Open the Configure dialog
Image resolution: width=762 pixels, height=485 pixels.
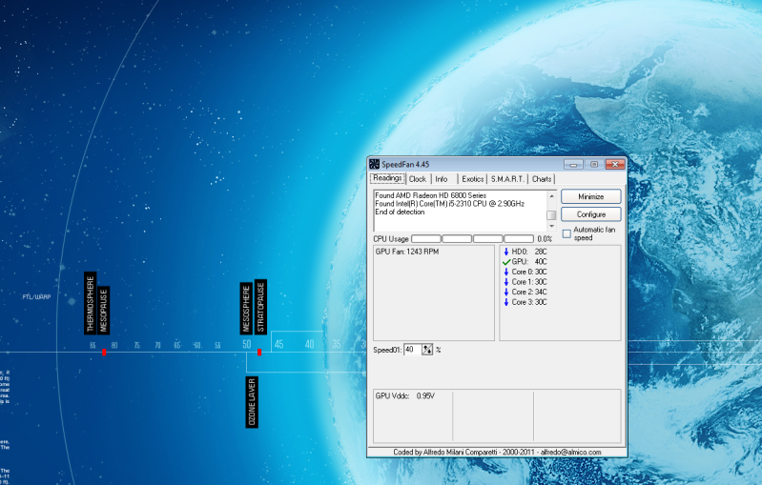click(x=591, y=214)
